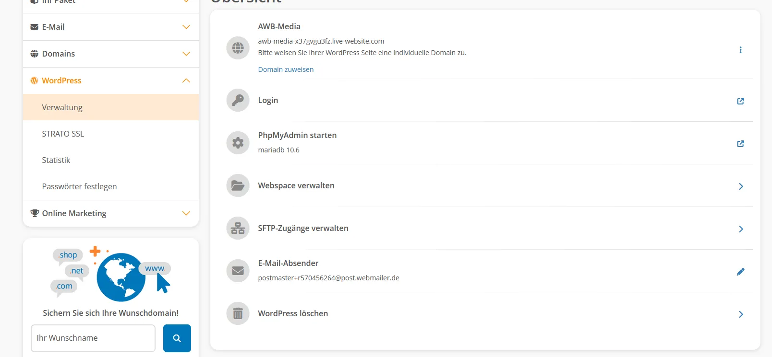Click the trophy icon beside Online Marketing
Image resolution: width=772 pixels, height=357 pixels.
click(x=35, y=213)
